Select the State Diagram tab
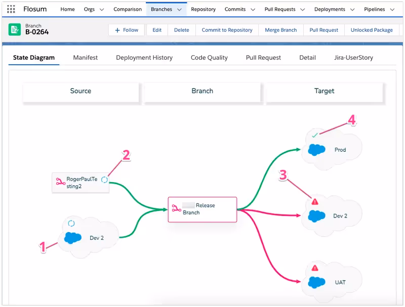Viewport: 405px width, 307px height. point(34,58)
